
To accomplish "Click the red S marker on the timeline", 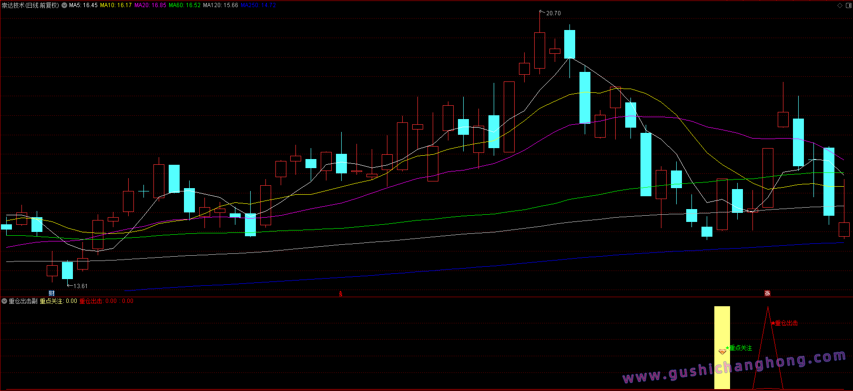I will click(x=341, y=294).
